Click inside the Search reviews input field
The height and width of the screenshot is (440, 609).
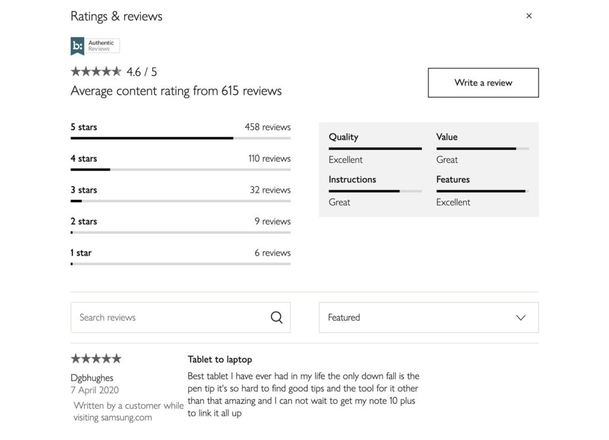click(167, 317)
